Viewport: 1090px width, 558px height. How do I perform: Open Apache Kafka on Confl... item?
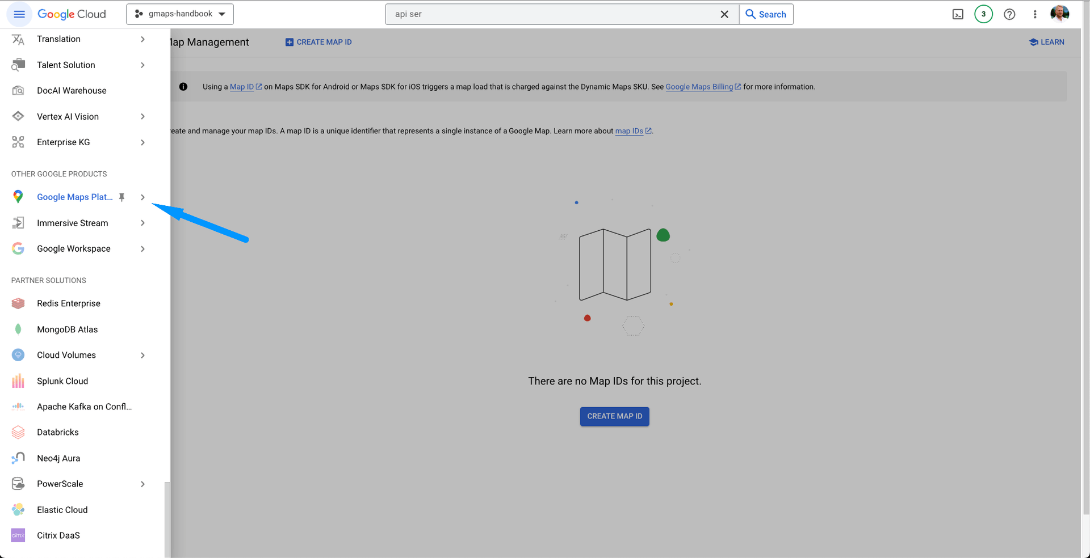point(85,407)
